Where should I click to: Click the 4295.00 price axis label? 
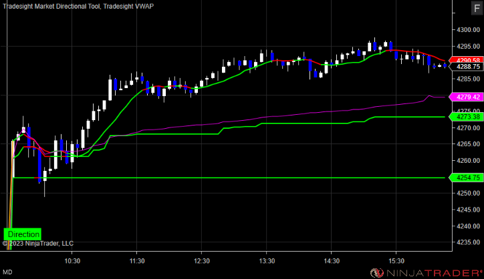(x=468, y=47)
